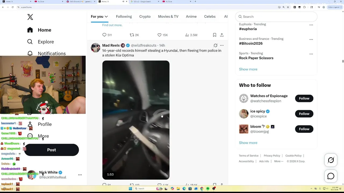Open Cookie Policy link

tap(293, 156)
